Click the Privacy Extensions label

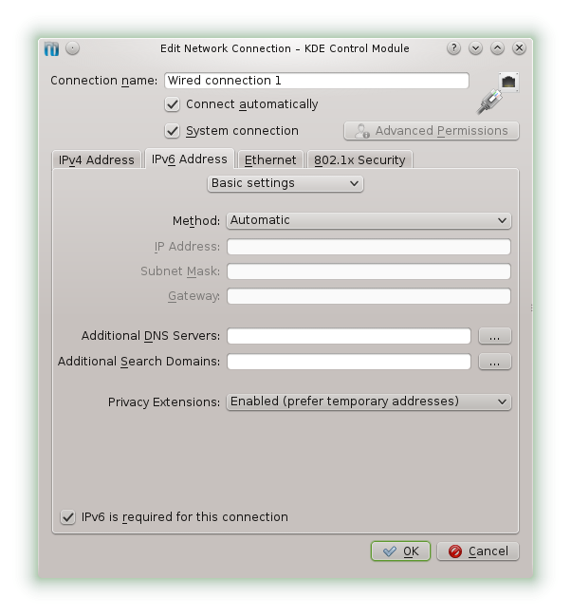[x=164, y=401]
